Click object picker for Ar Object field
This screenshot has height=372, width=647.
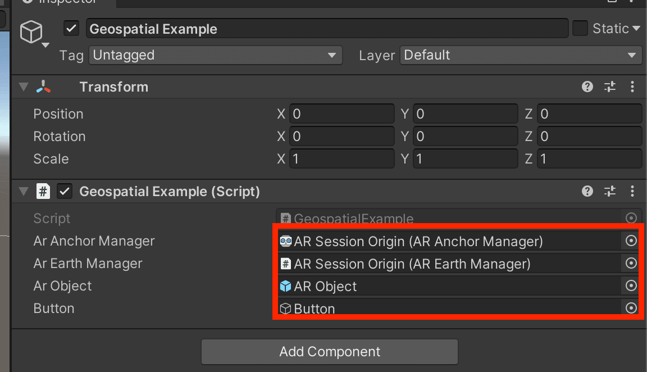pos(631,285)
